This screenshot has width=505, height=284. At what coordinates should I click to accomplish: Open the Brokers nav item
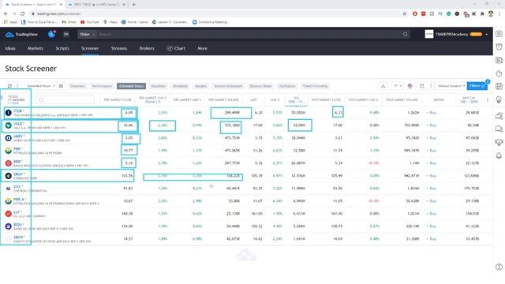pos(147,48)
